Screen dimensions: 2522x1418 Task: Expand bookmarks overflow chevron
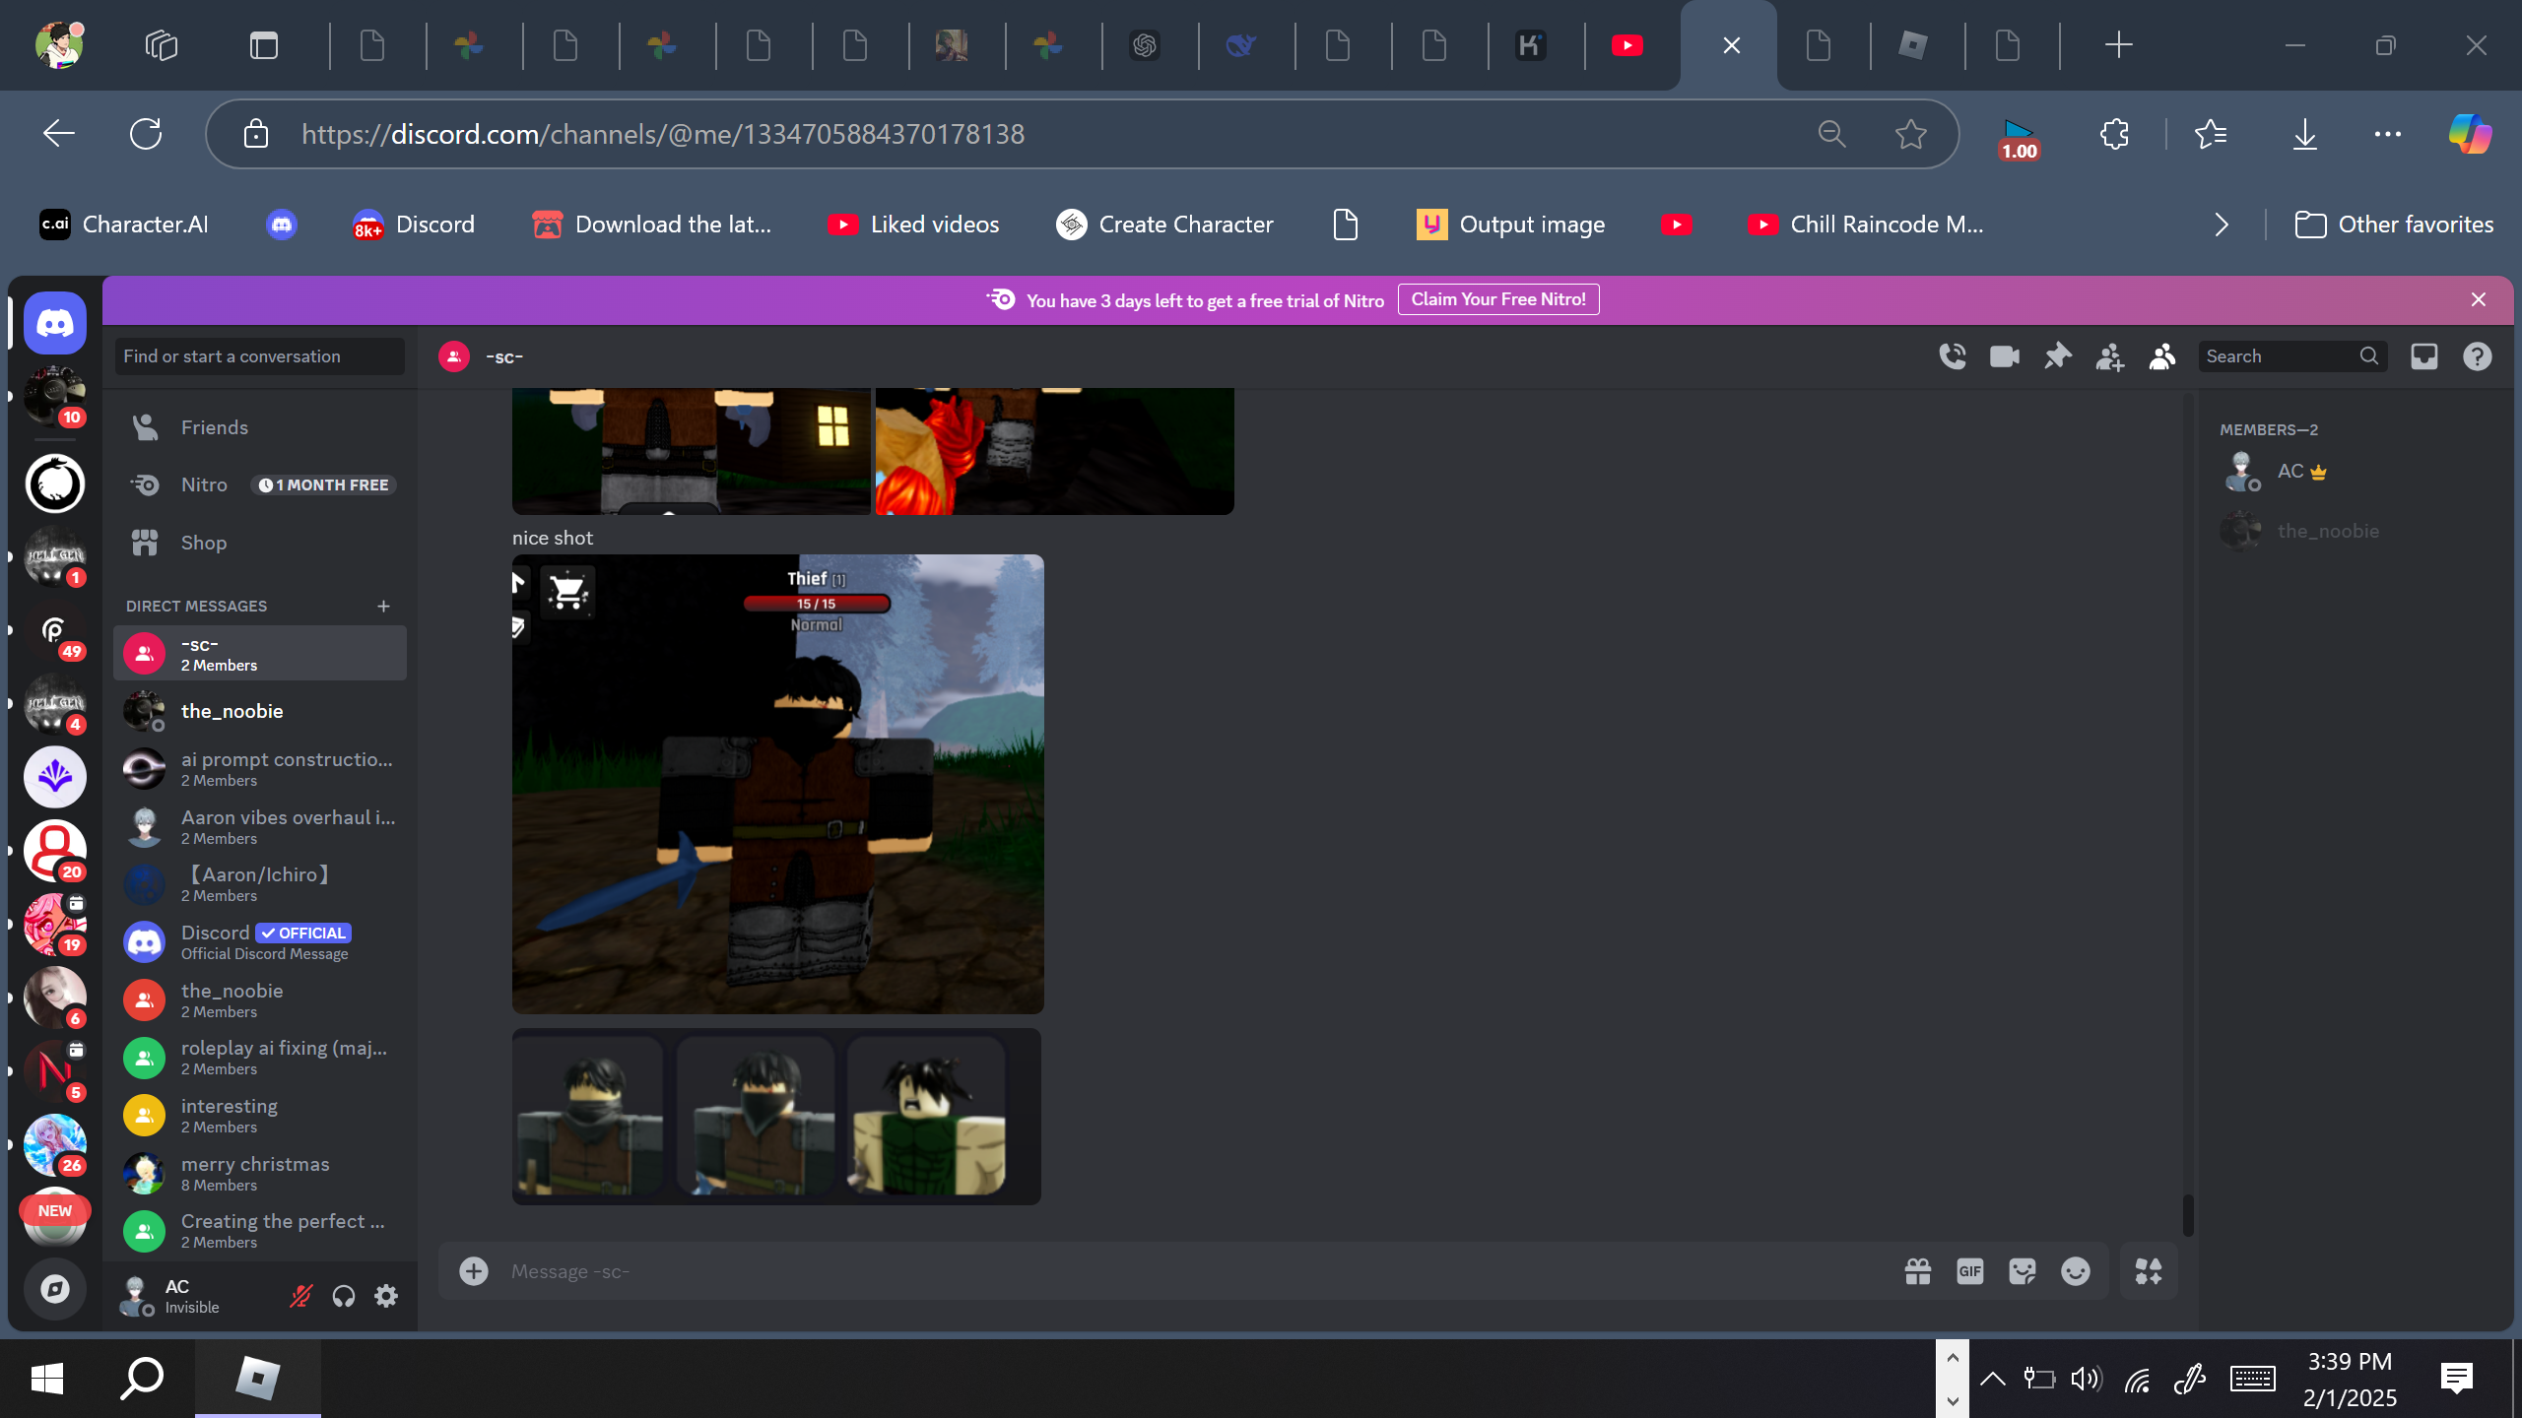coord(2221,225)
